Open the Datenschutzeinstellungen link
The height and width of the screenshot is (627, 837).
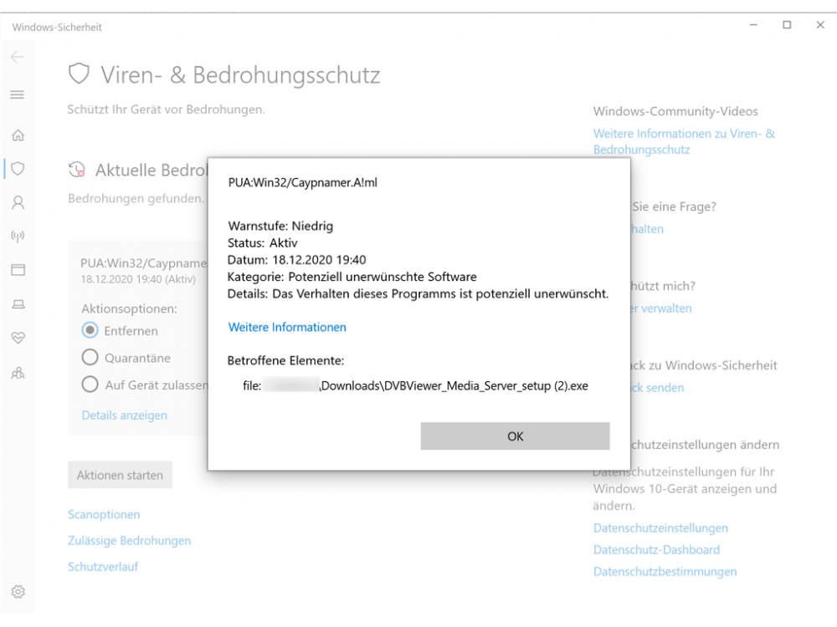click(x=660, y=528)
